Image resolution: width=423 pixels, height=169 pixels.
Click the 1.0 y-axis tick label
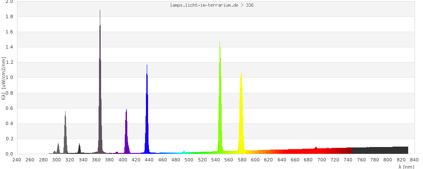9,78
